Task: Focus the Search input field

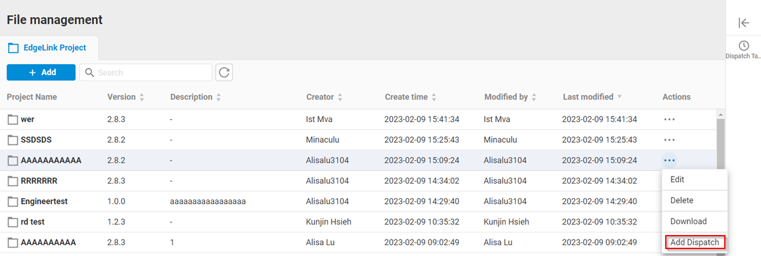Action: (152, 72)
